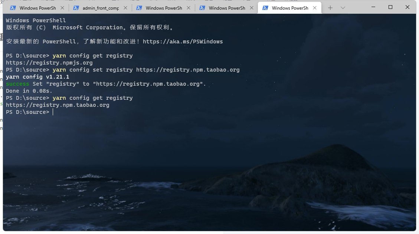Click PowerShell icon on fourth tab
This screenshot has width=419, height=234.
coord(202,8)
